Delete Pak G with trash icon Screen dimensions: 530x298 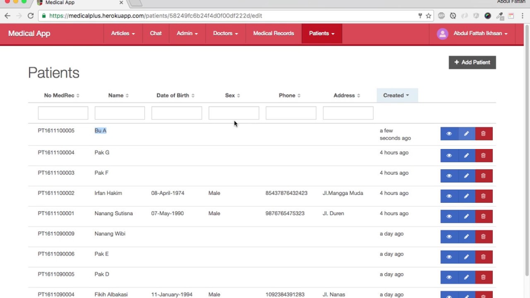click(x=484, y=156)
